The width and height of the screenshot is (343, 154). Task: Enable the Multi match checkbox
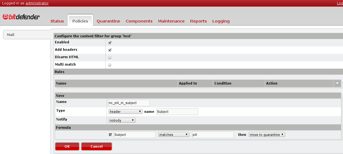[110, 65]
